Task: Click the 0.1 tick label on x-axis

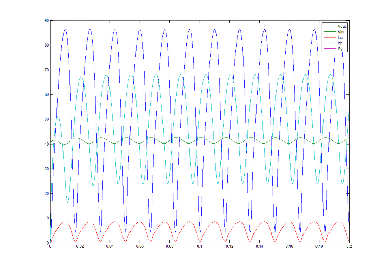Action: 200,247
